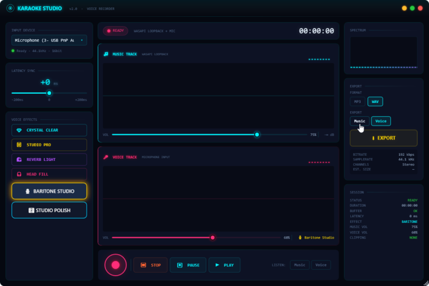Click the window resize grip corner
Image resolution: width=429 pixels, height=286 pixels.
pos(426,283)
